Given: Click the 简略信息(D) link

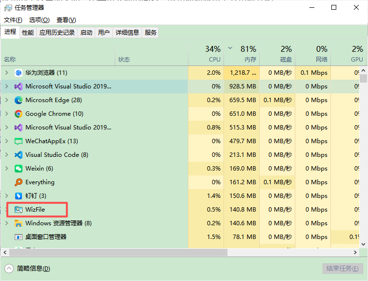Looking at the screenshot, I should [x=33, y=269].
